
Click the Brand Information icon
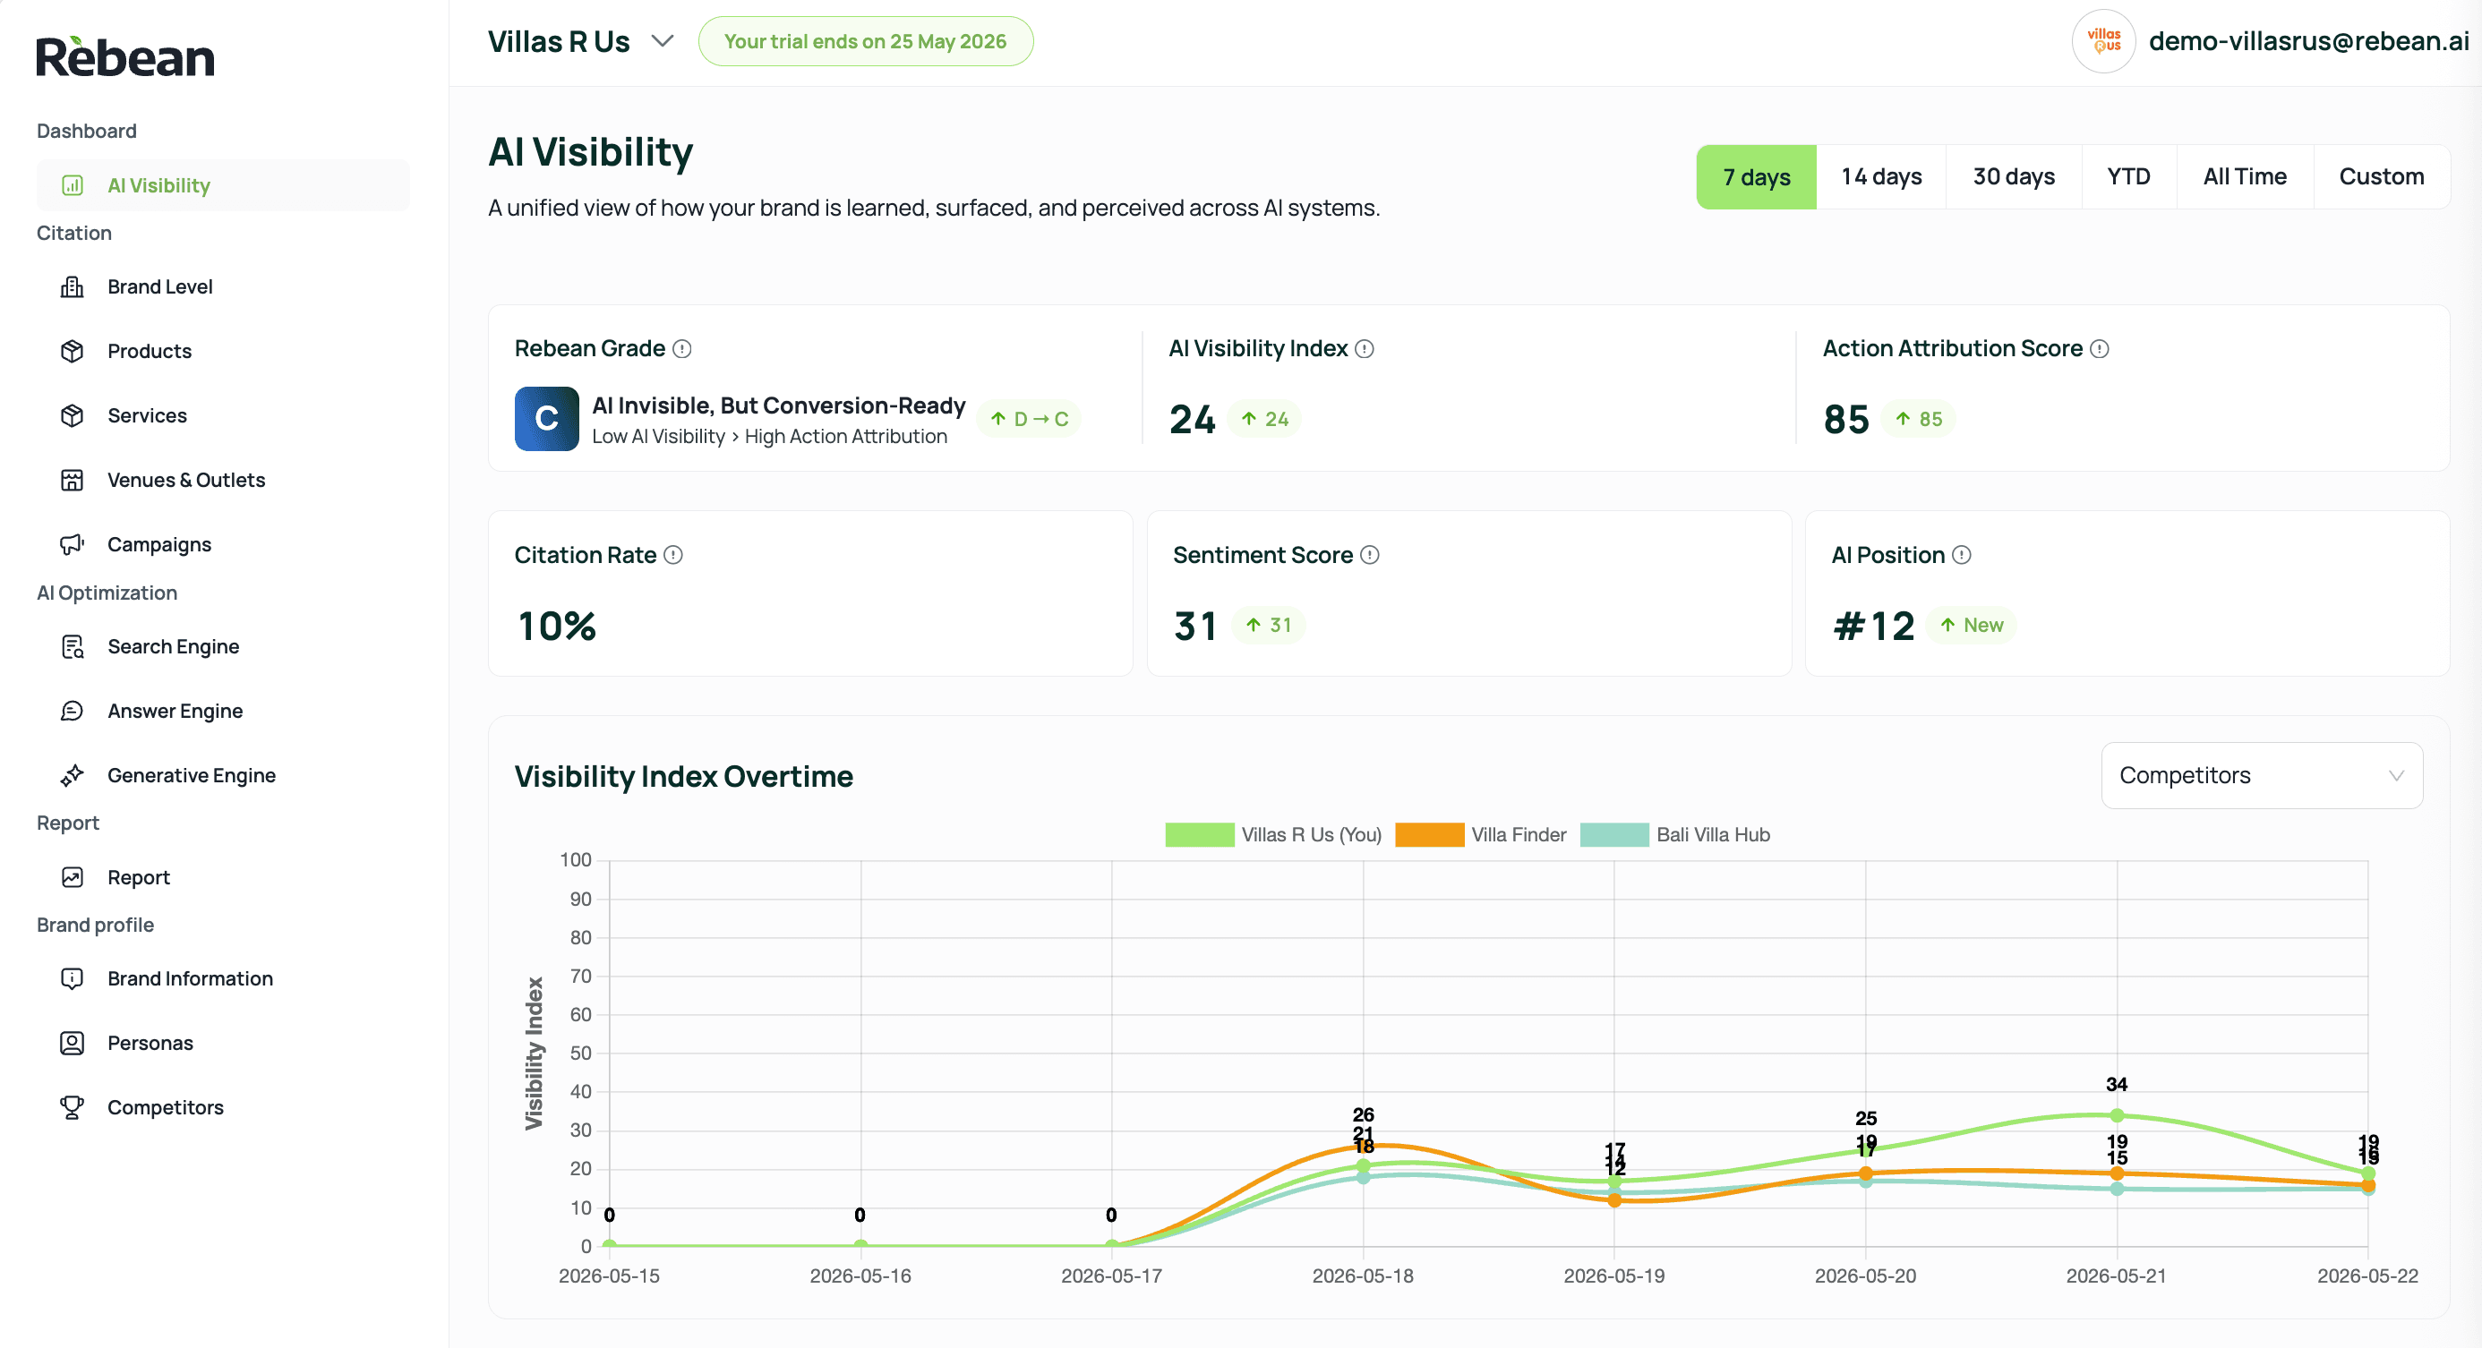point(73,979)
